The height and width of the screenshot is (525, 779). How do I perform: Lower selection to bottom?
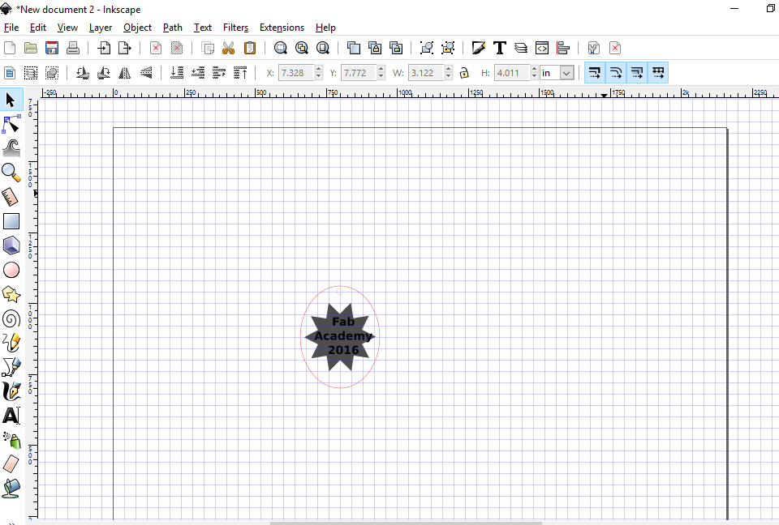(177, 73)
